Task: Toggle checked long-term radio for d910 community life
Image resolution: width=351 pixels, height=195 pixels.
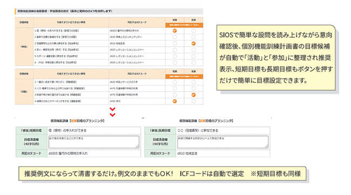Action: pos(193,43)
